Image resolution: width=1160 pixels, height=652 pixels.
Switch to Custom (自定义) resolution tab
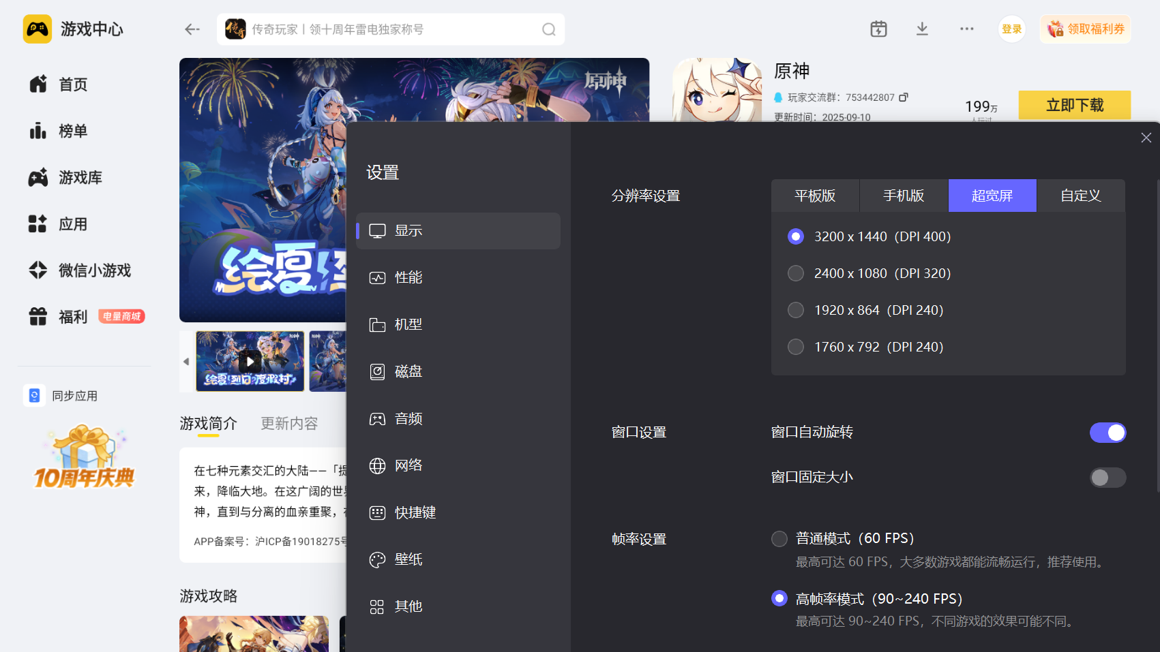click(x=1081, y=196)
